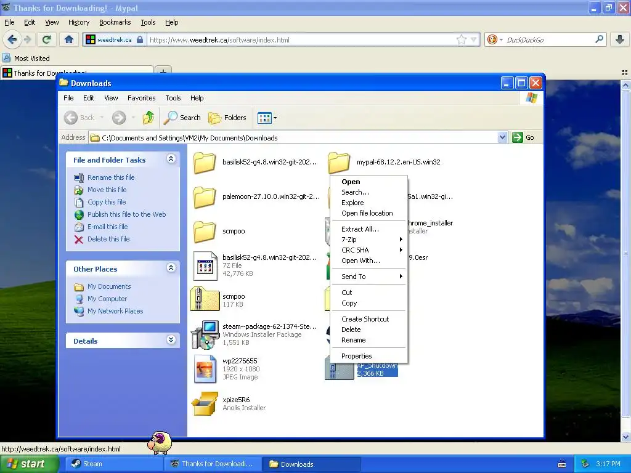The image size is (631, 473).
Task: Bookmark this page with the star icon
Action: 461,39
